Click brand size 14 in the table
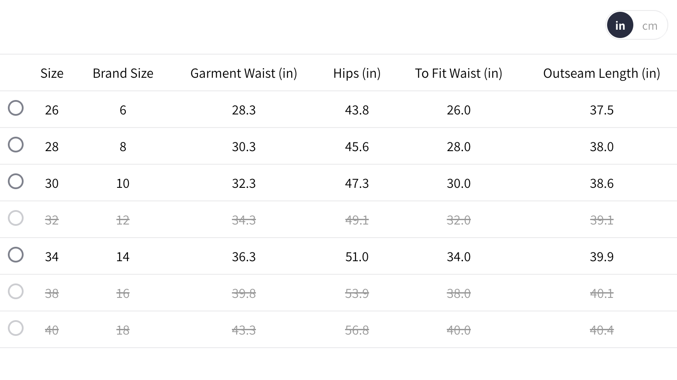The image size is (677, 380). (x=123, y=257)
